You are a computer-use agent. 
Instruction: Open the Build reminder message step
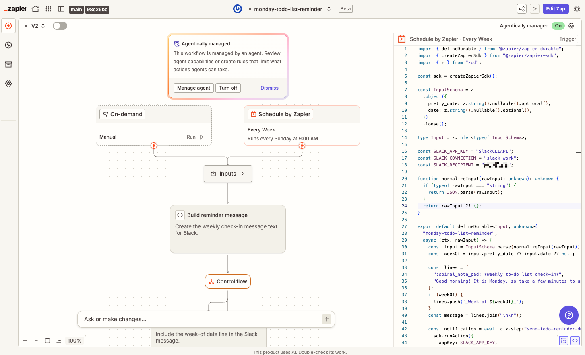(x=228, y=229)
